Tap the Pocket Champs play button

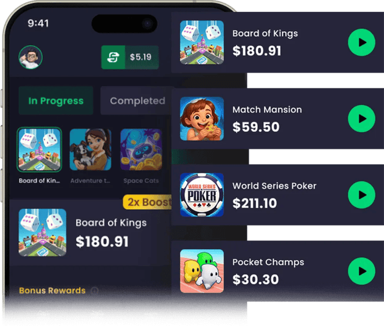pyautogui.click(x=361, y=271)
